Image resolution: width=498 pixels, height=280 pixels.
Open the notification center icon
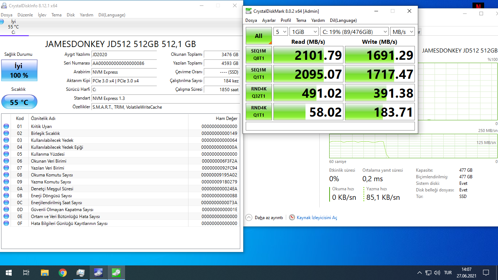[486, 273]
